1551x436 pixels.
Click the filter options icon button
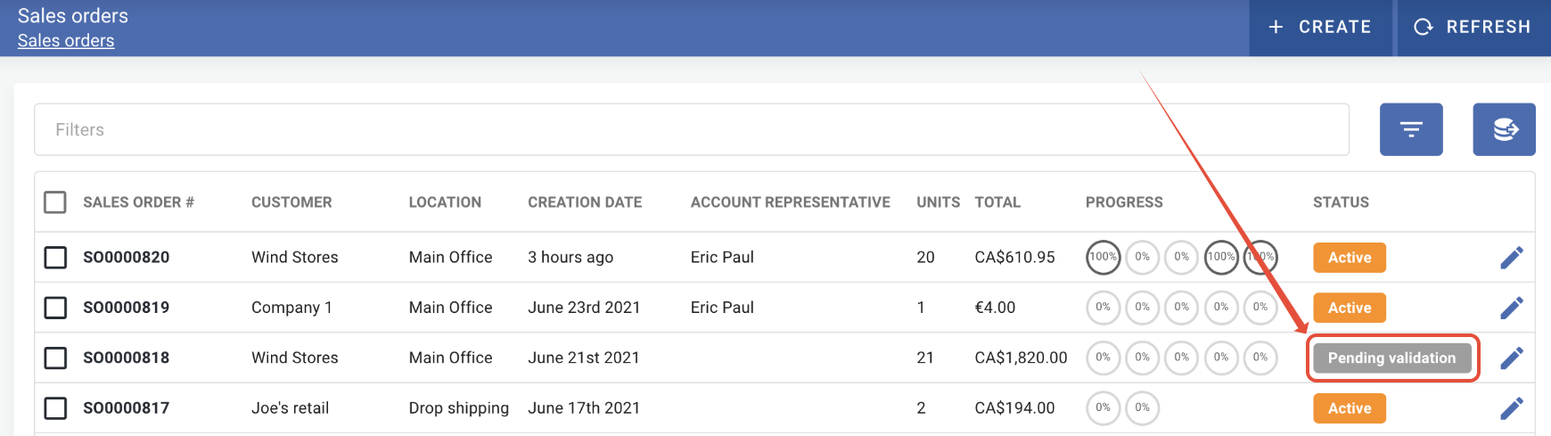click(x=1411, y=130)
